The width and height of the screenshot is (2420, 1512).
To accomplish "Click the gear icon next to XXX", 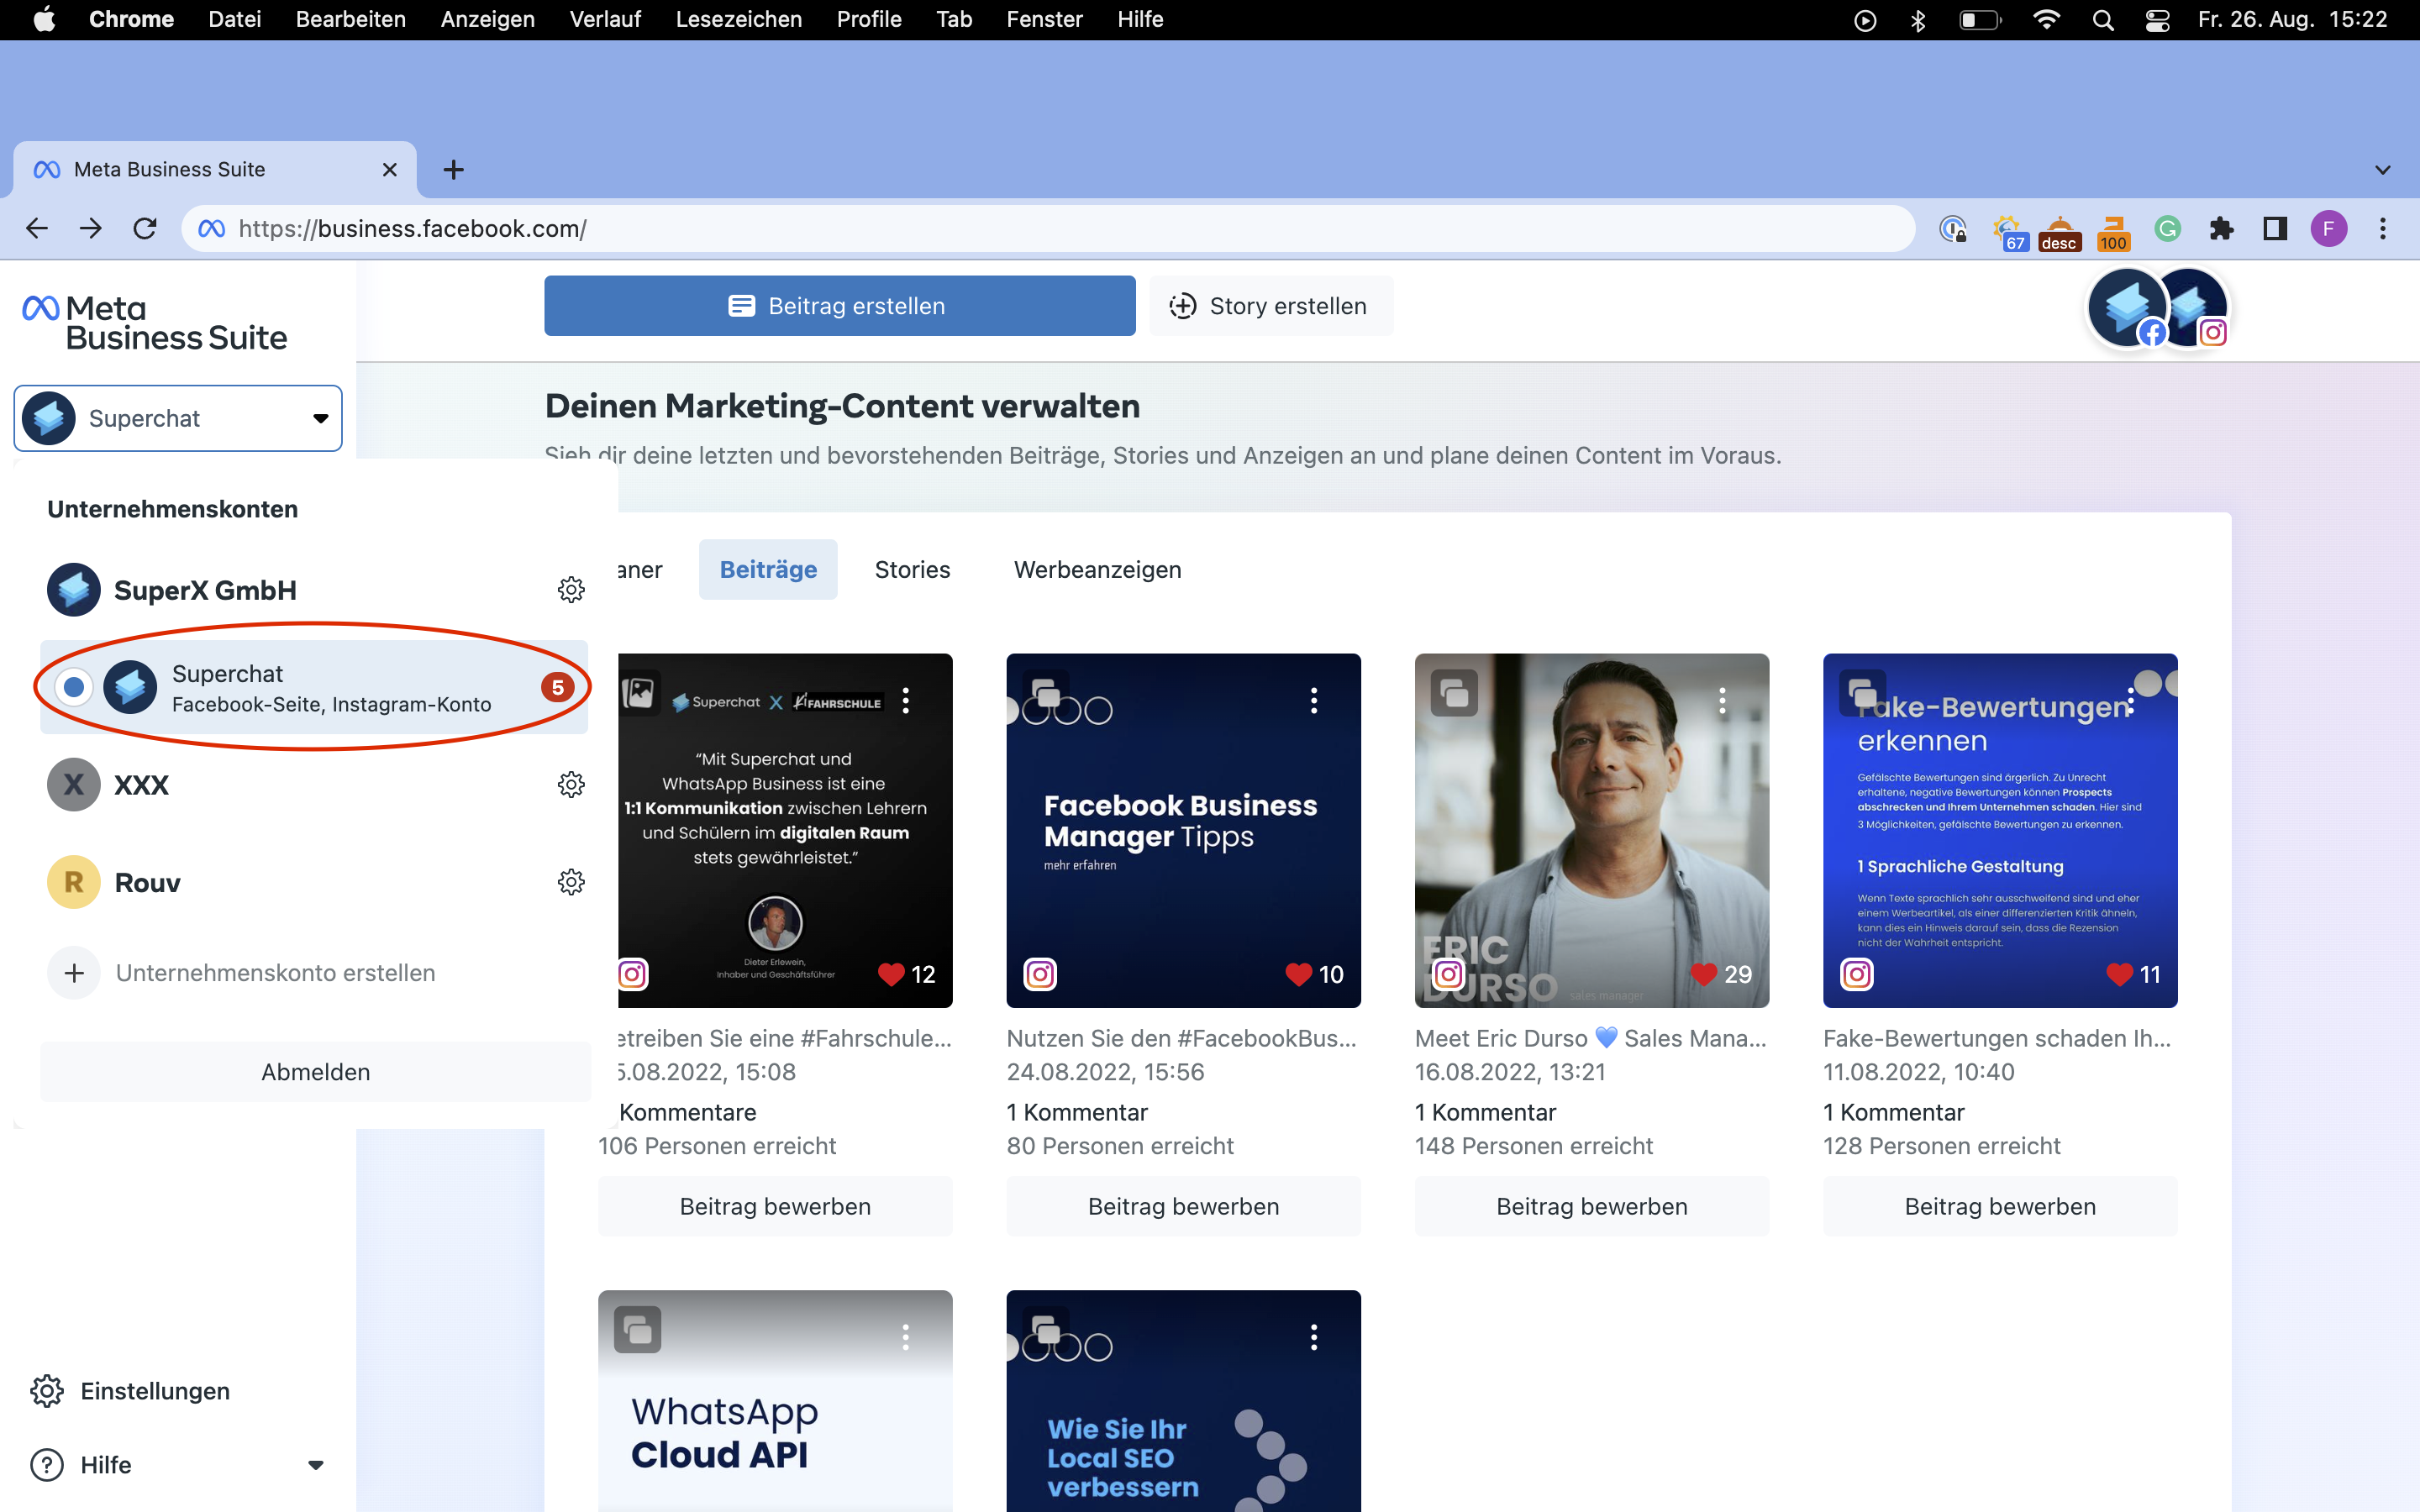I will [571, 784].
